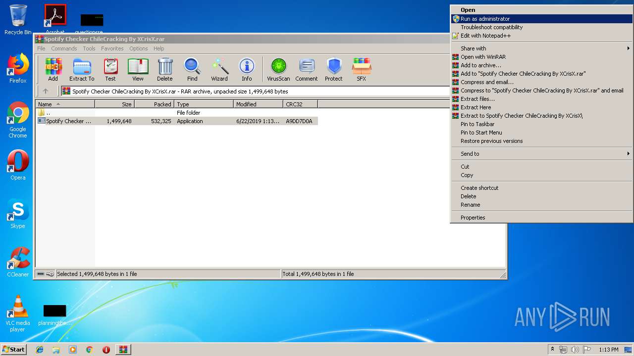Select Edit with Notepad++
This screenshot has height=356, width=634.
tap(541, 36)
